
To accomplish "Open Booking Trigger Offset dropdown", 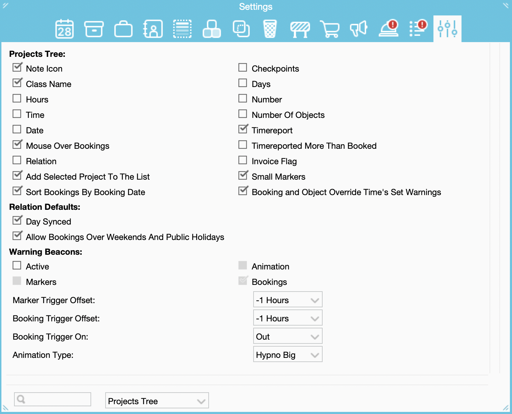I will point(288,318).
